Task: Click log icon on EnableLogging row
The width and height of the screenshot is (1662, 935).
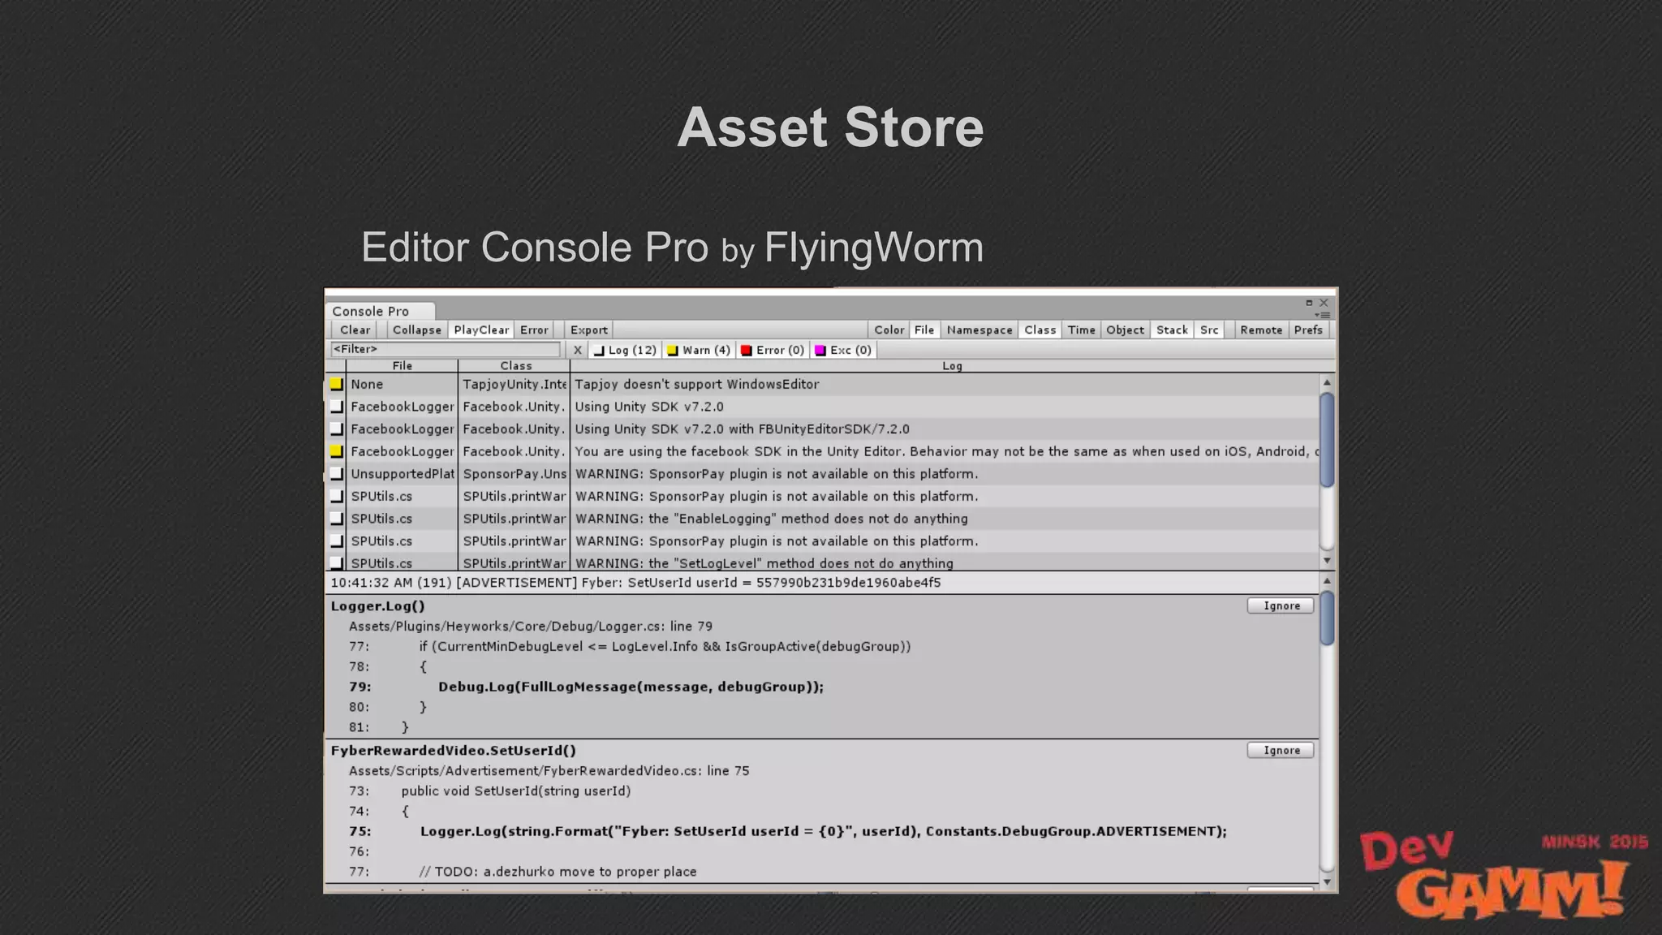Action: click(x=337, y=519)
